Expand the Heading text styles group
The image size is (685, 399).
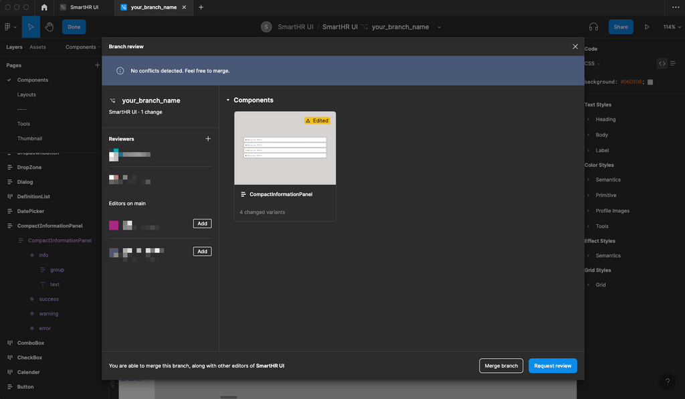click(x=588, y=119)
